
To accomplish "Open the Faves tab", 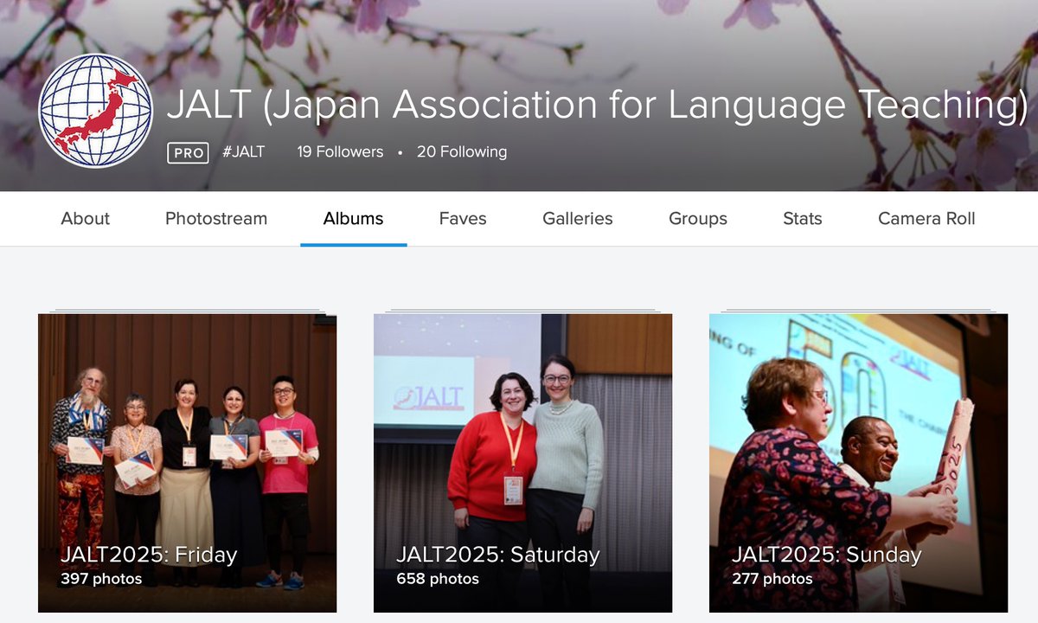I will pos(463,219).
